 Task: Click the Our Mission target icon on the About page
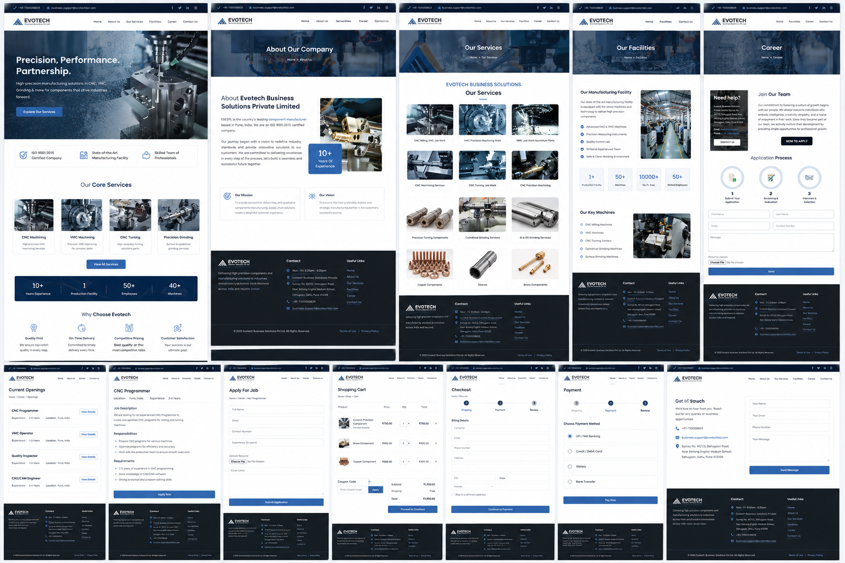pyautogui.click(x=227, y=196)
